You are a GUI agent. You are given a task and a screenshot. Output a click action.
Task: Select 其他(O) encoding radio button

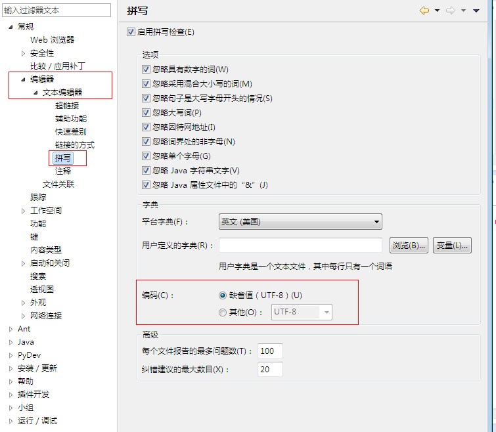tap(223, 313)
